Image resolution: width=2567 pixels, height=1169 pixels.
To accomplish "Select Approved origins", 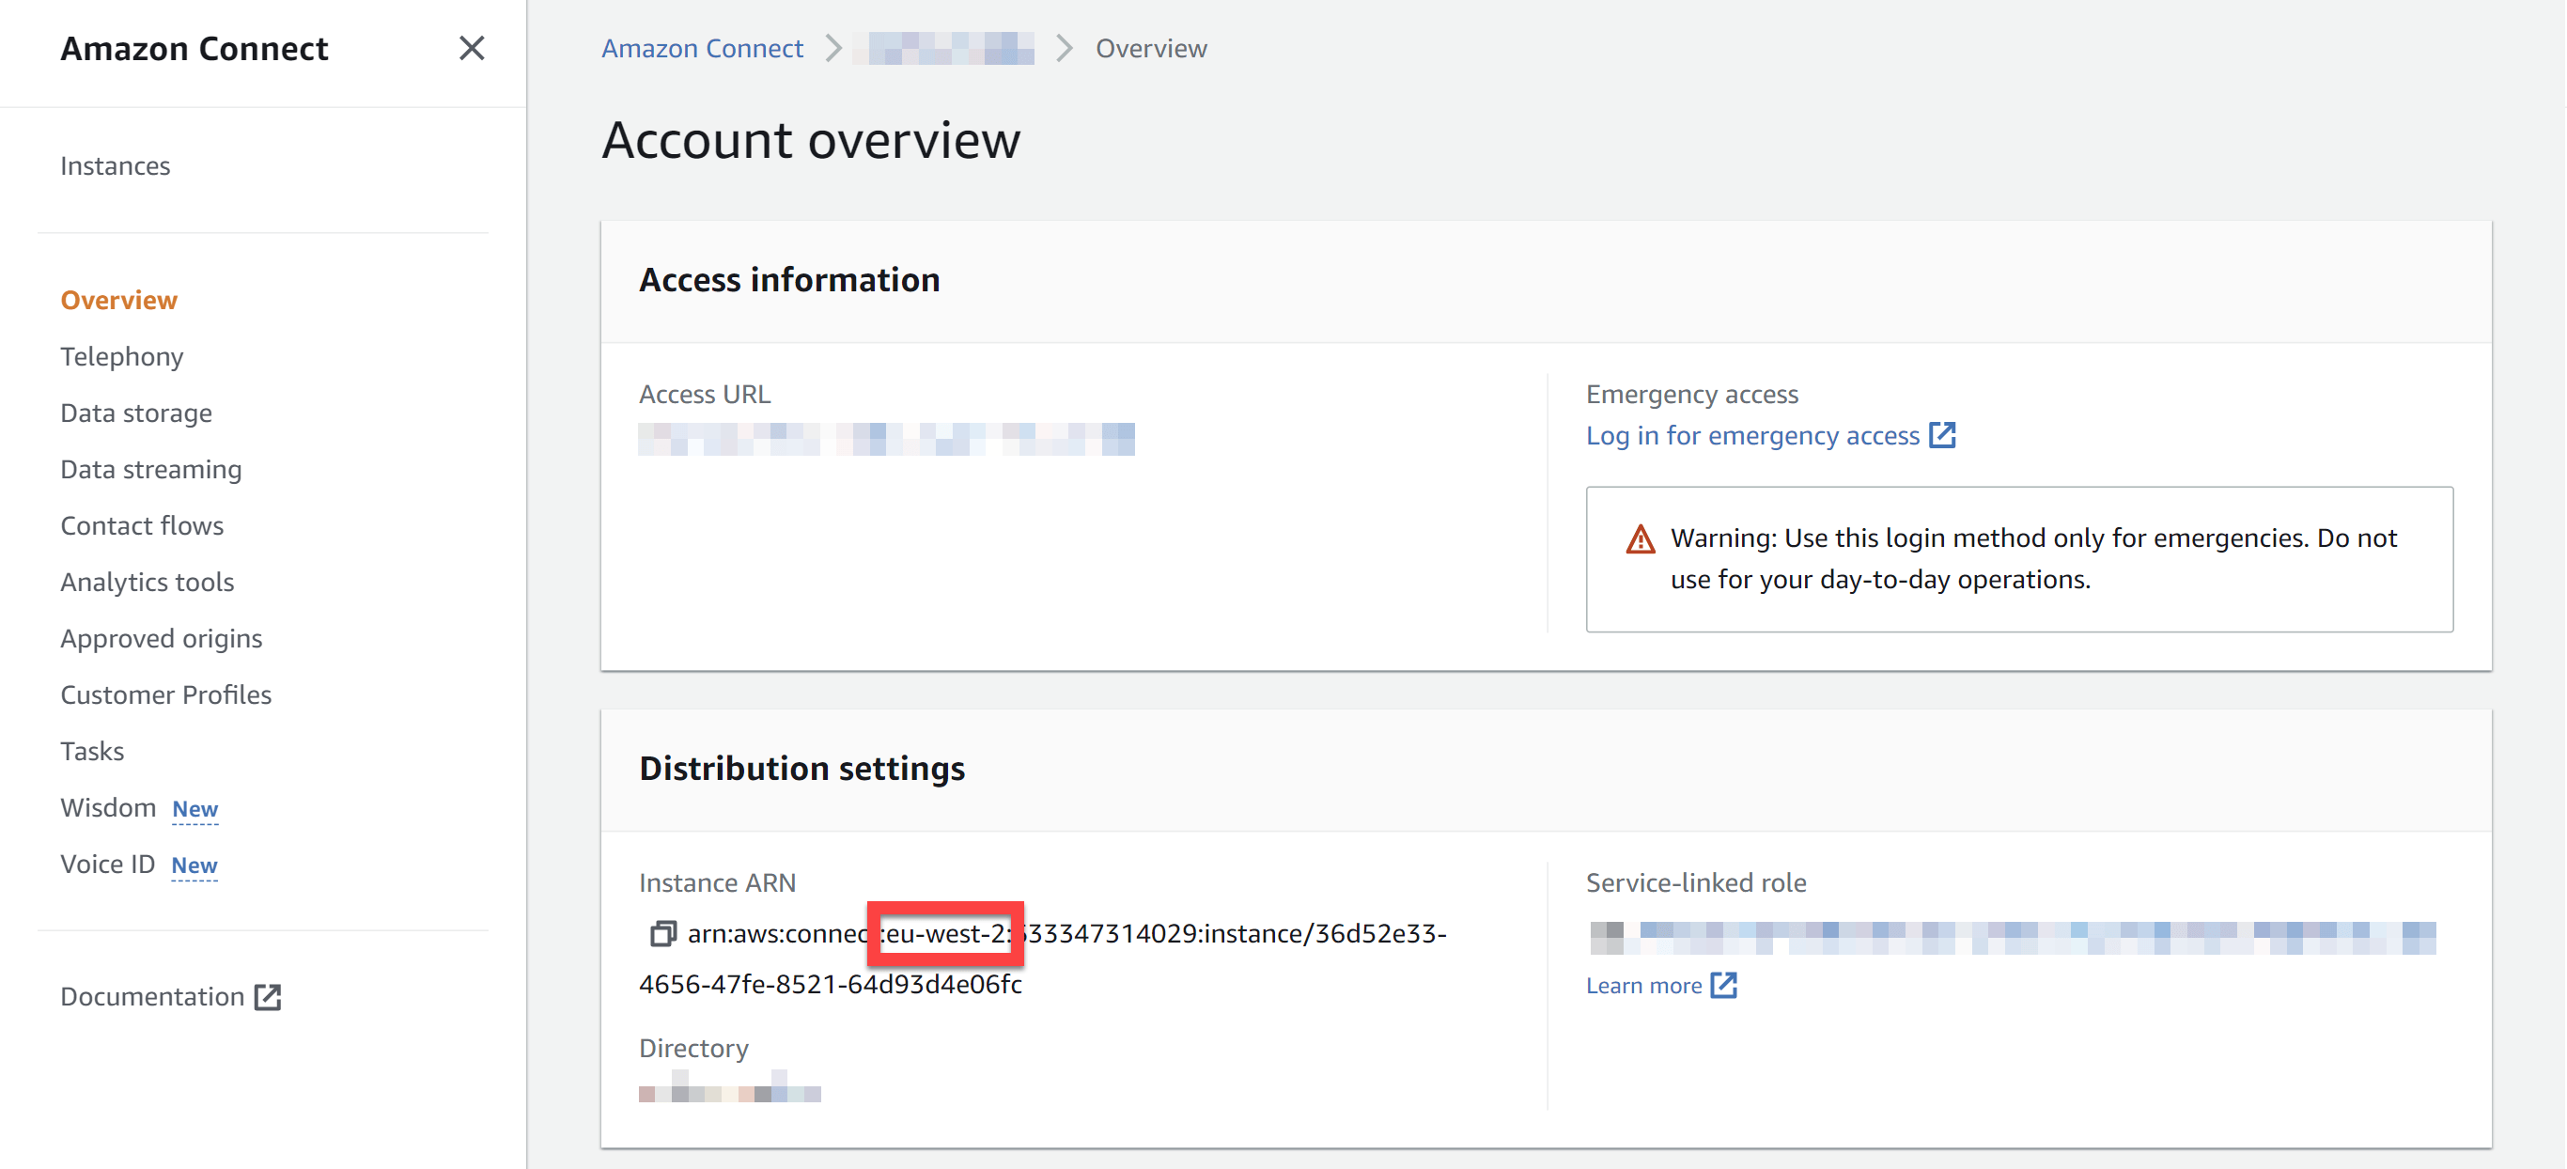I will pyautogui.click(x=162, y=638).
